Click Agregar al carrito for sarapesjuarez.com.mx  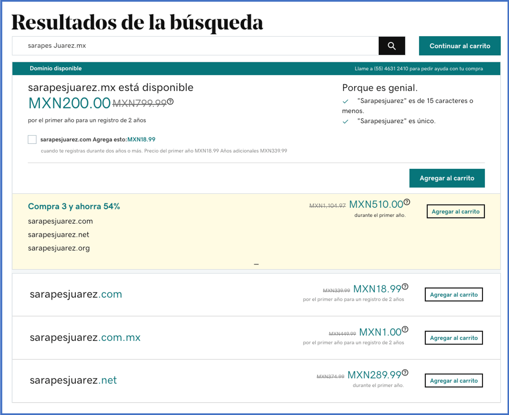click(453, 337)
